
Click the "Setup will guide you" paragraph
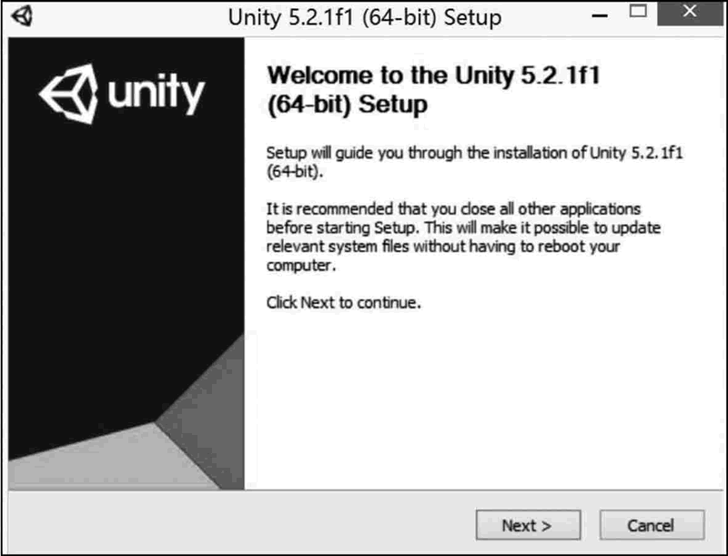(x=473, y=161)
